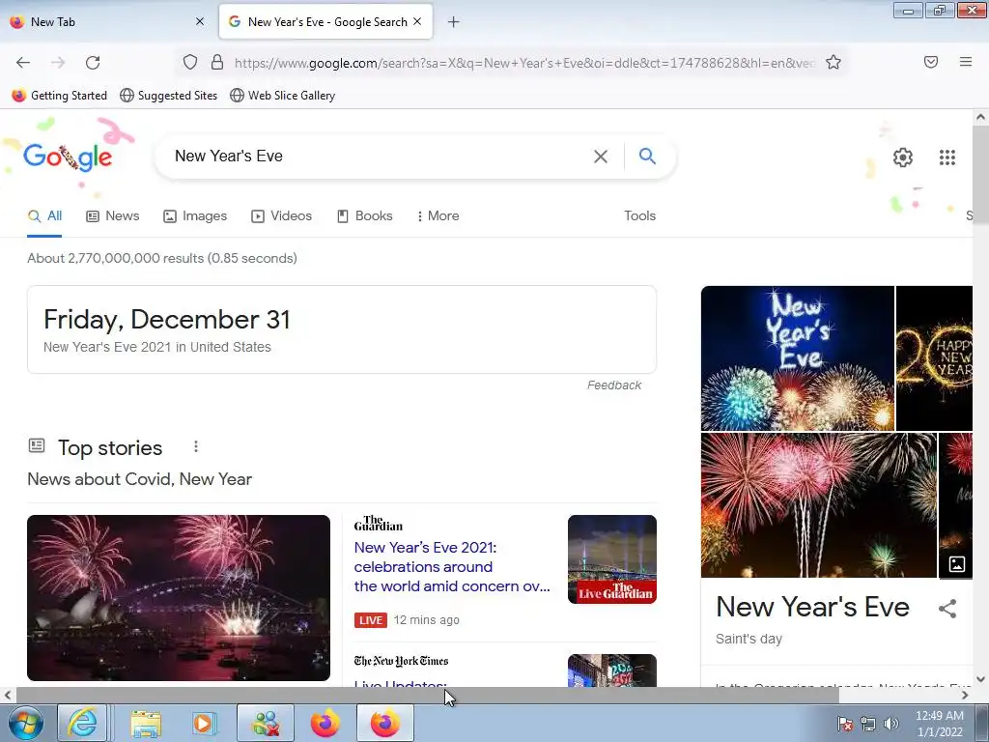Expand the More search categories

pos(438,215)
